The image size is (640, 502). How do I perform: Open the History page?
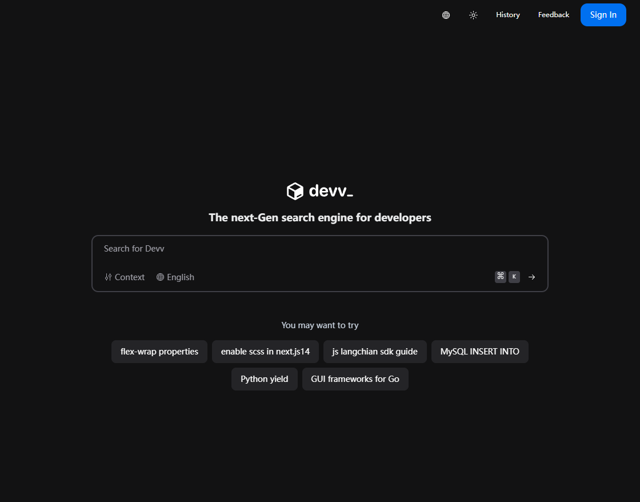click(508, 15)
